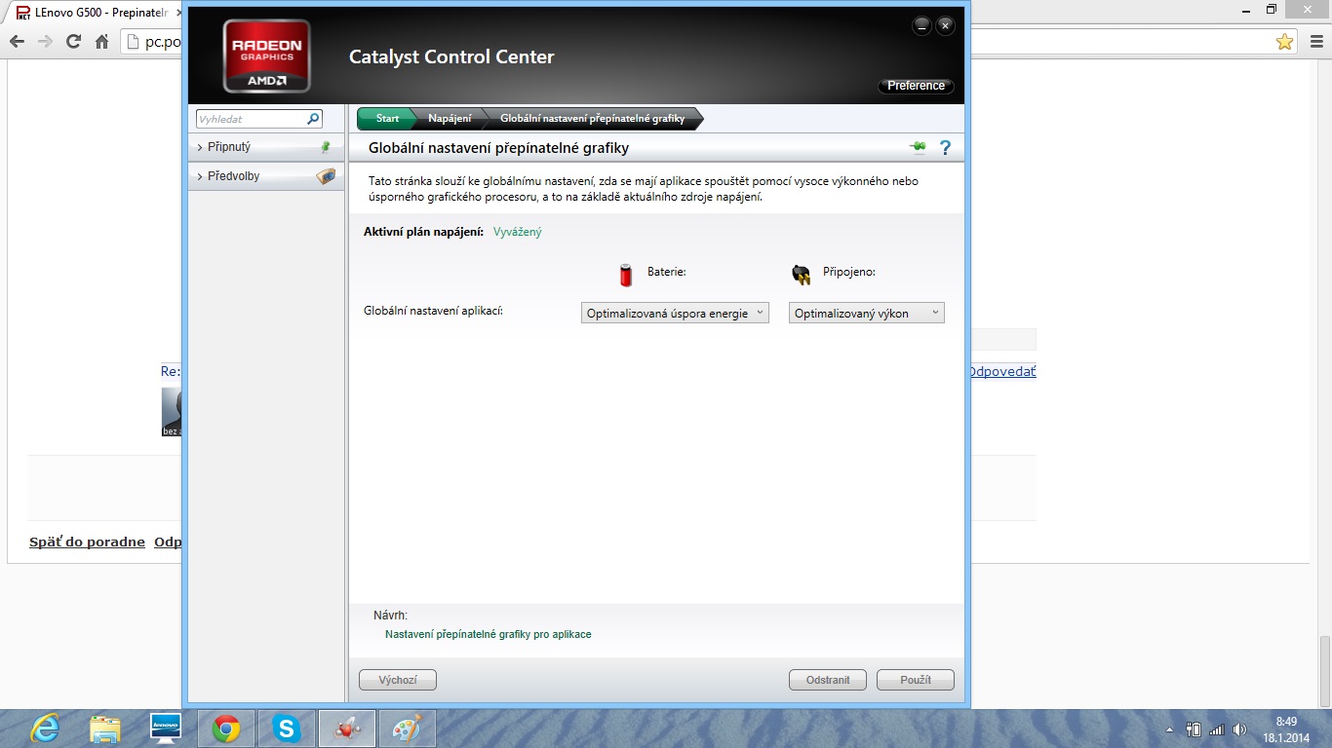1332x748 pixels.
Task: Click the Vyhledat search field
Action: click(252, 119)
